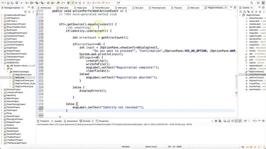Minimize the Package Explorer view
Image resolution: width=266 pixels, height=149 pixels.
[x=29, y=7]
